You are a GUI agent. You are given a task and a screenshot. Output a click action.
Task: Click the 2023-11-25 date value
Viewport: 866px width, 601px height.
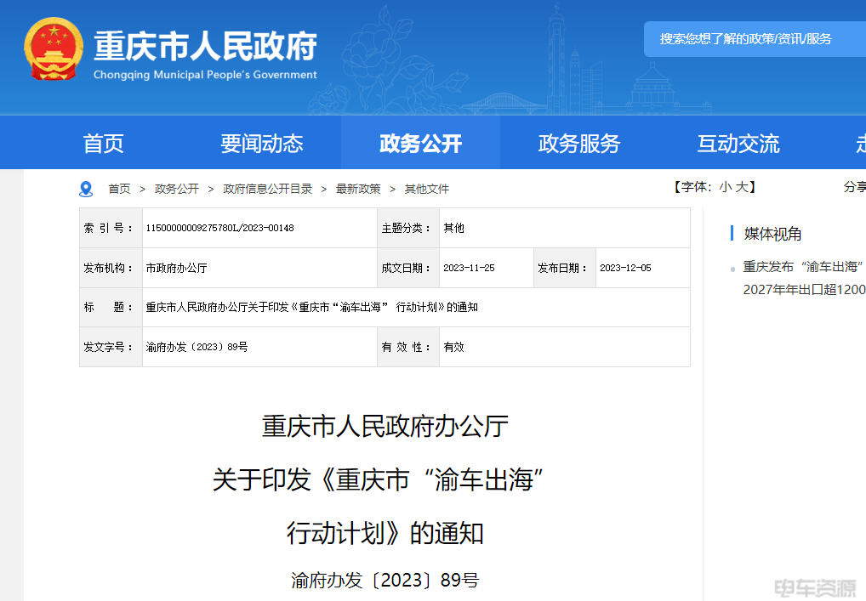[469, 269]
